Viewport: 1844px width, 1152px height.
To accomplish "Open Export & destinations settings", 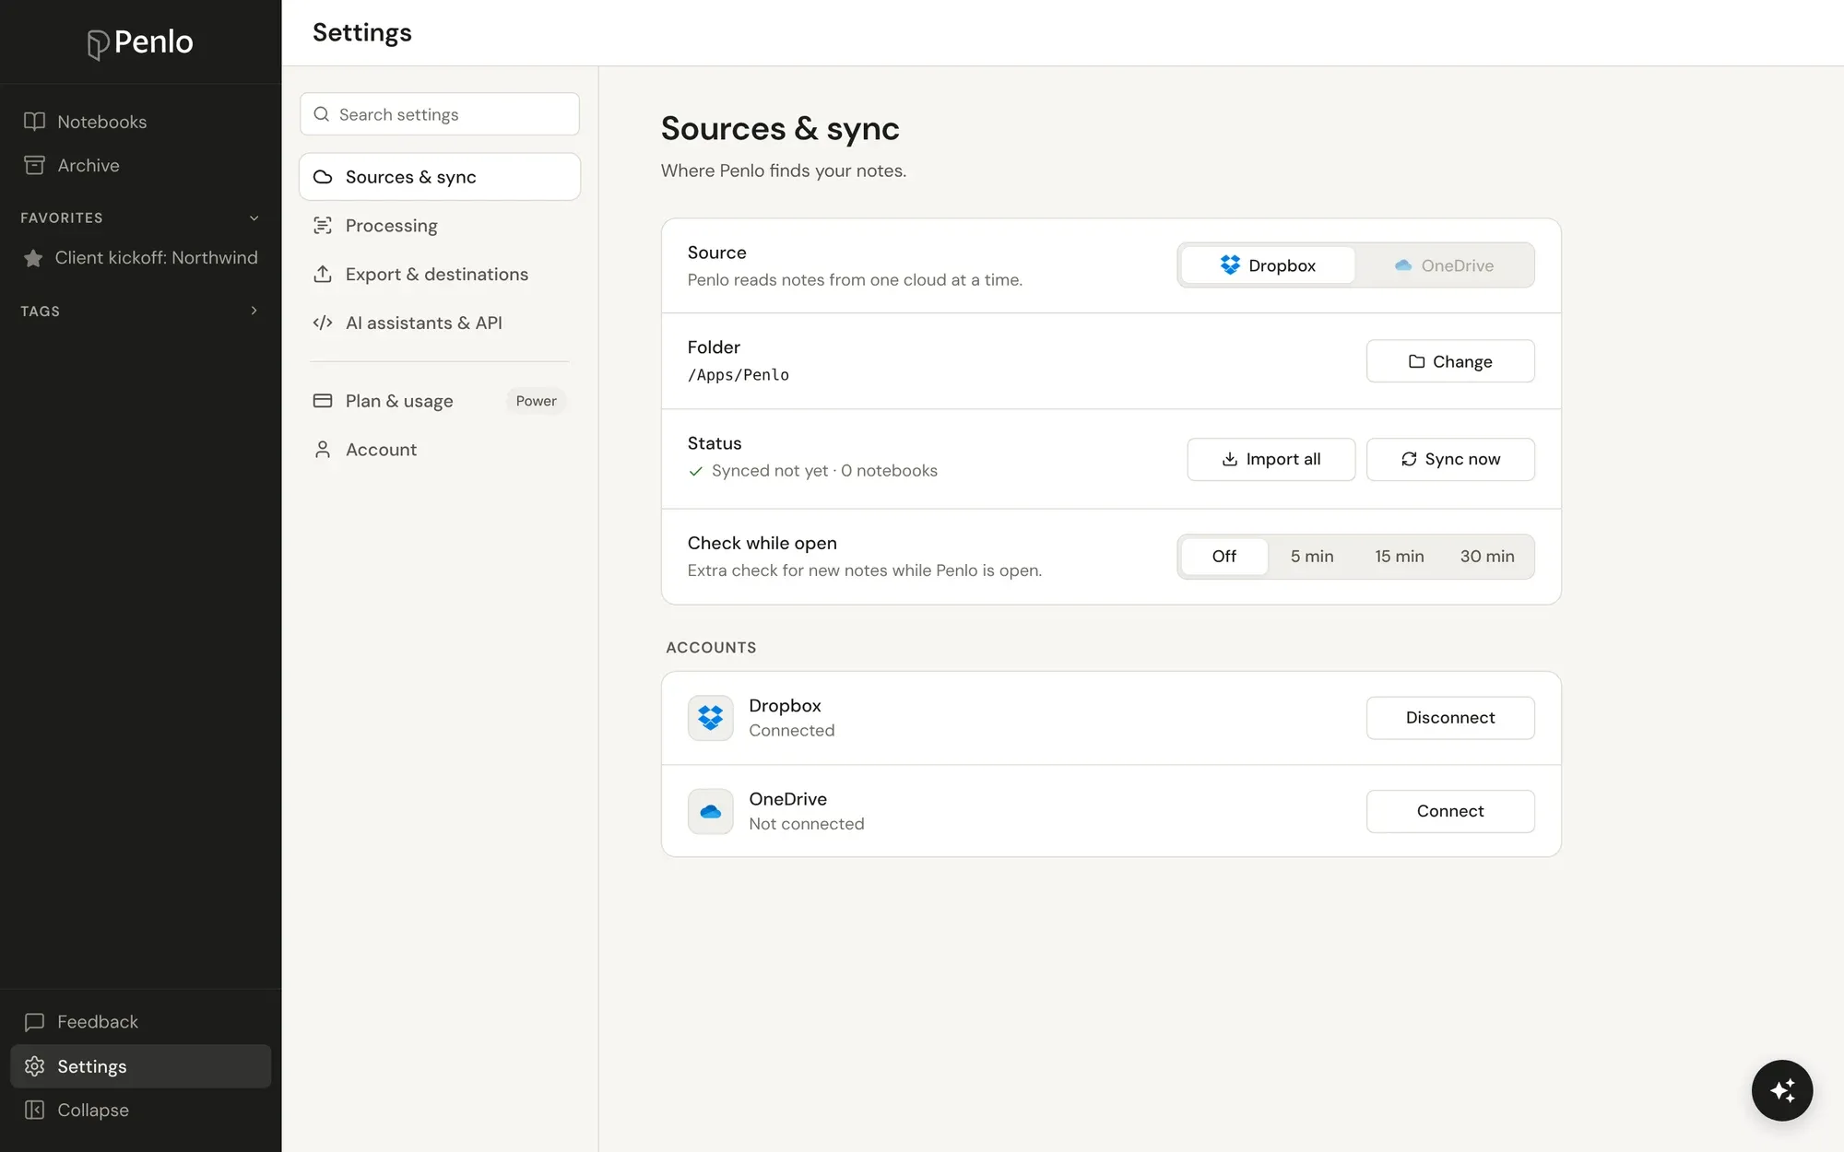I will click(440, 275).
